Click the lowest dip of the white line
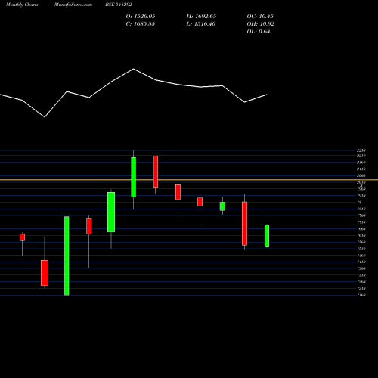Viewport: 378px width, 378px height. pyautogui.click(x=45, y=117)
